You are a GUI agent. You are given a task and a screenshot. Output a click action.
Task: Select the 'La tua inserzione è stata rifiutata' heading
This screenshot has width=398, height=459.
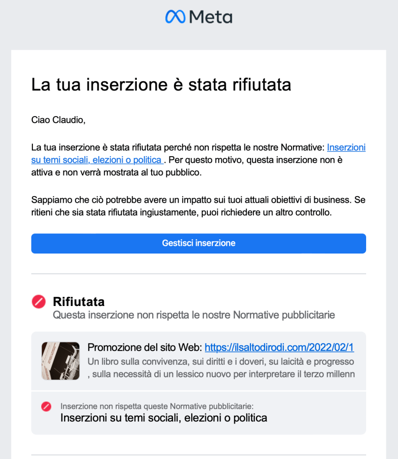[x=161, y=85]
